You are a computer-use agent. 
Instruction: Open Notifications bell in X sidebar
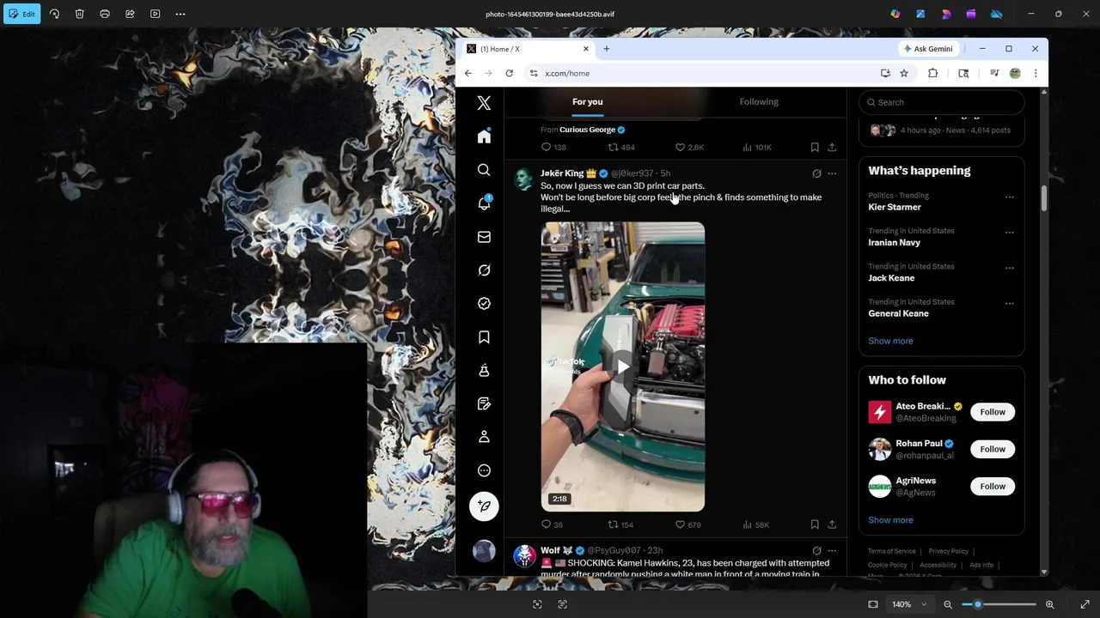click(x=484, y=203)
